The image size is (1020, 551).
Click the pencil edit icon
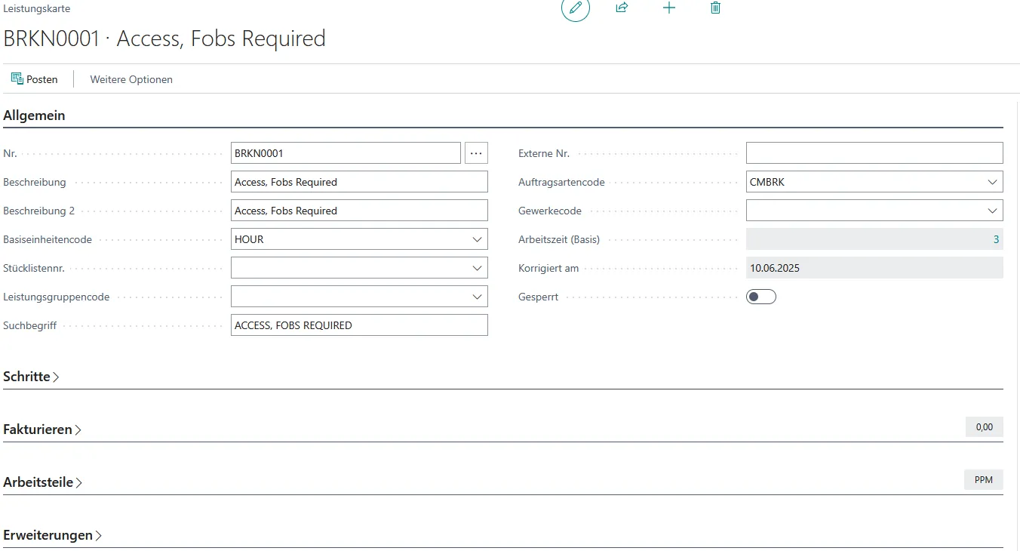(x=576, y=8)
